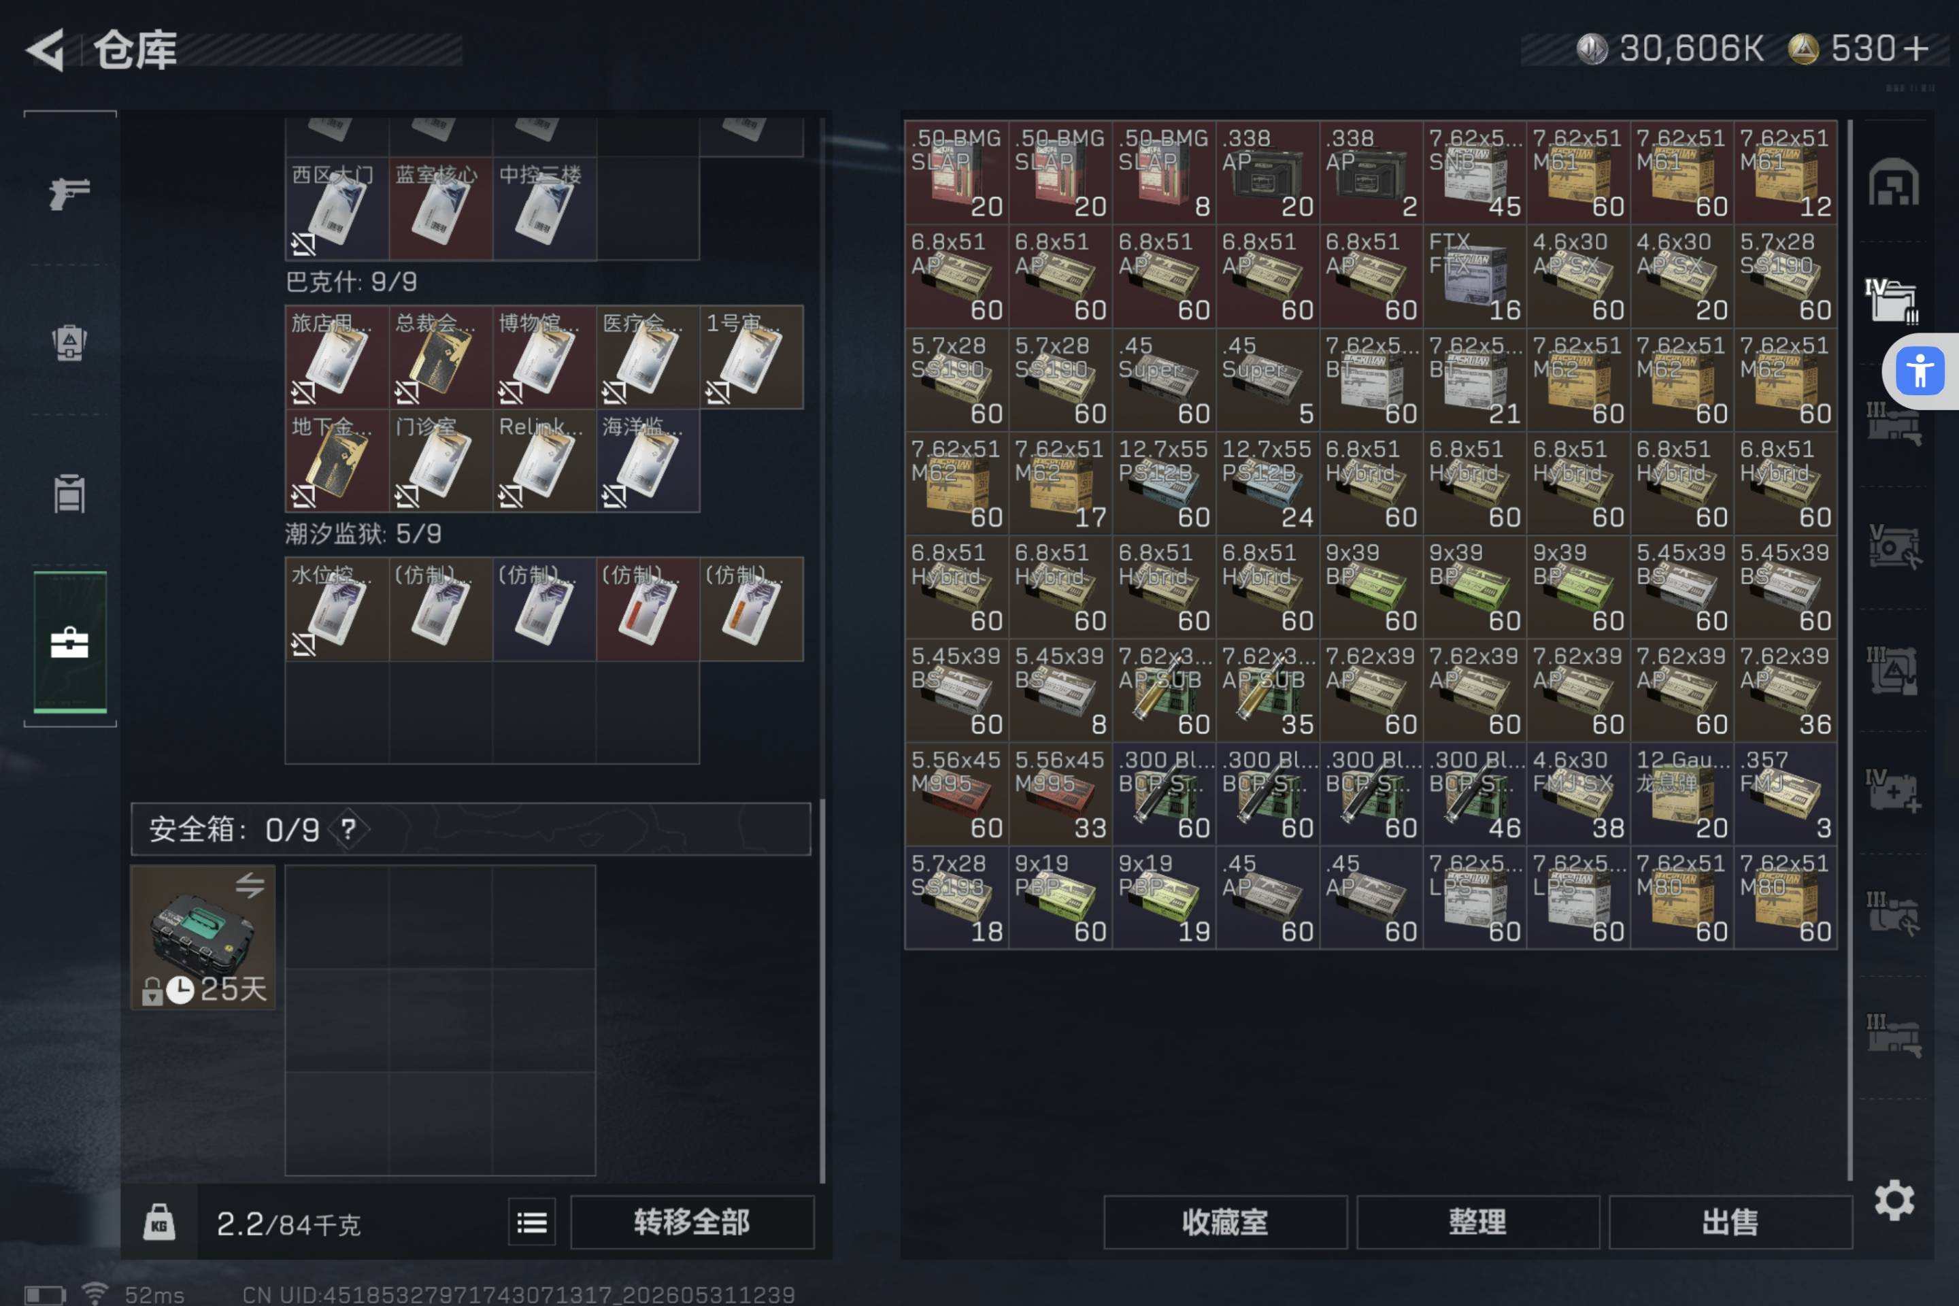Click the 巴克什: 9/9 label

pos(352,282)
